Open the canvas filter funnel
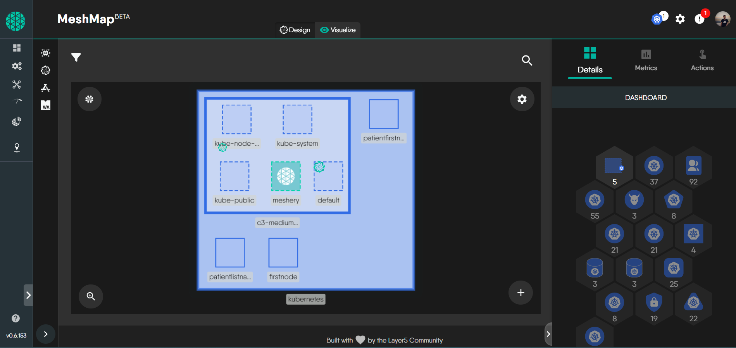Viewport: 736px width, 348px height. click(x=76, y=57)
